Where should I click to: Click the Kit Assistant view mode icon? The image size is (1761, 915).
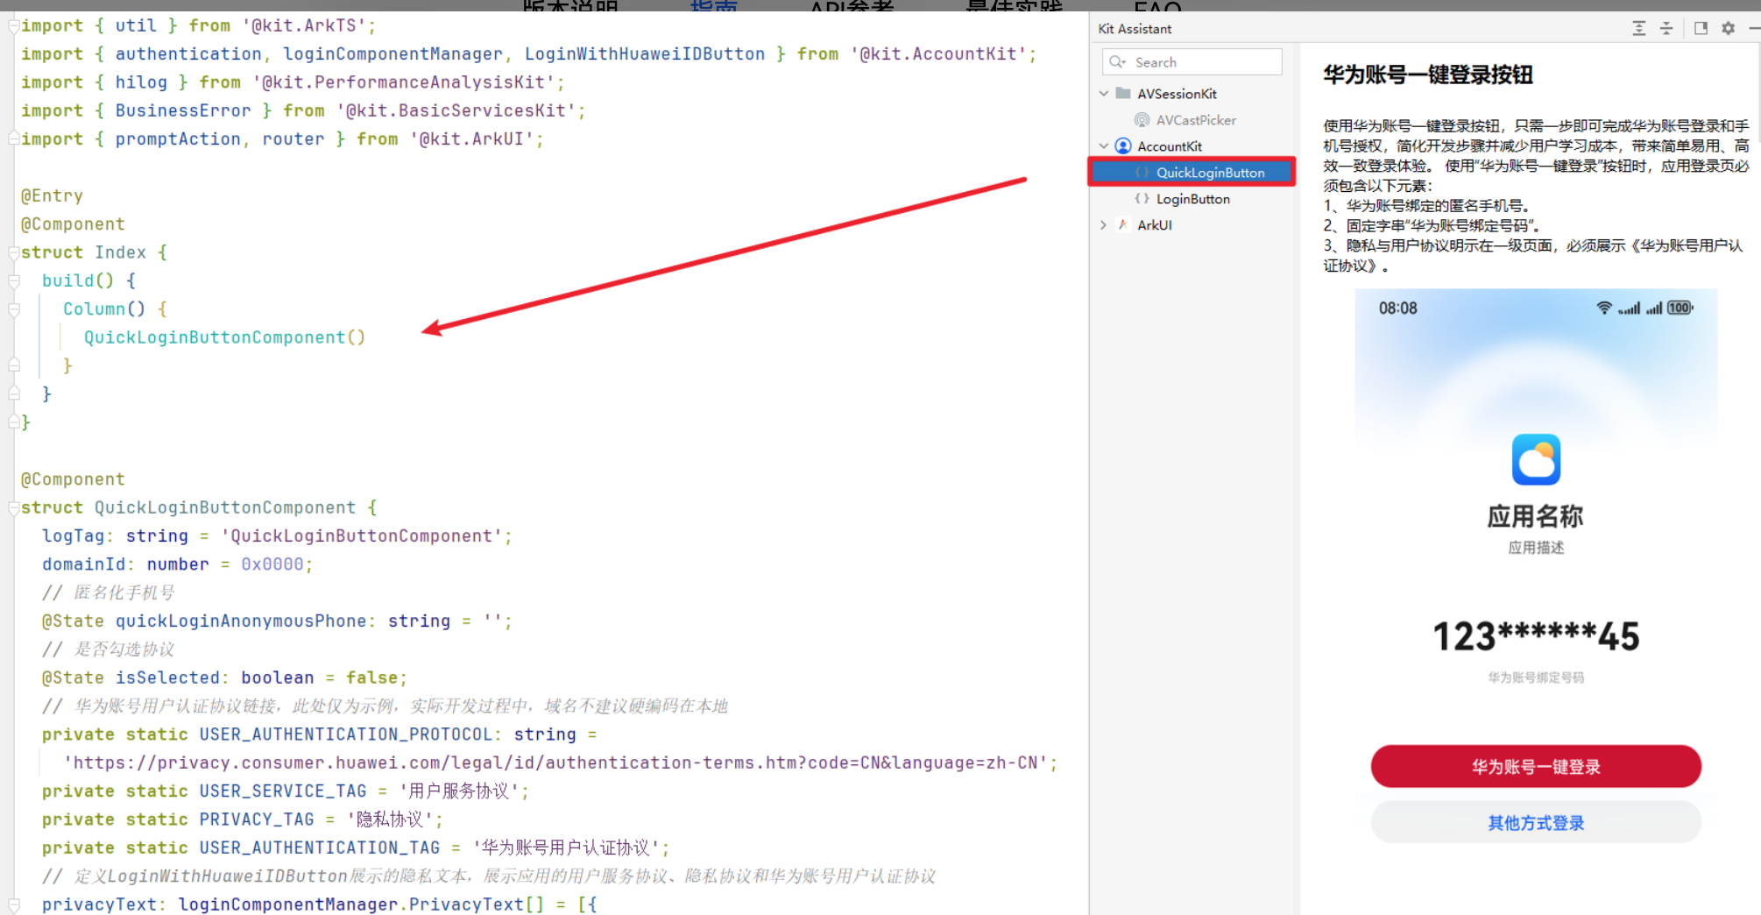1701,28
